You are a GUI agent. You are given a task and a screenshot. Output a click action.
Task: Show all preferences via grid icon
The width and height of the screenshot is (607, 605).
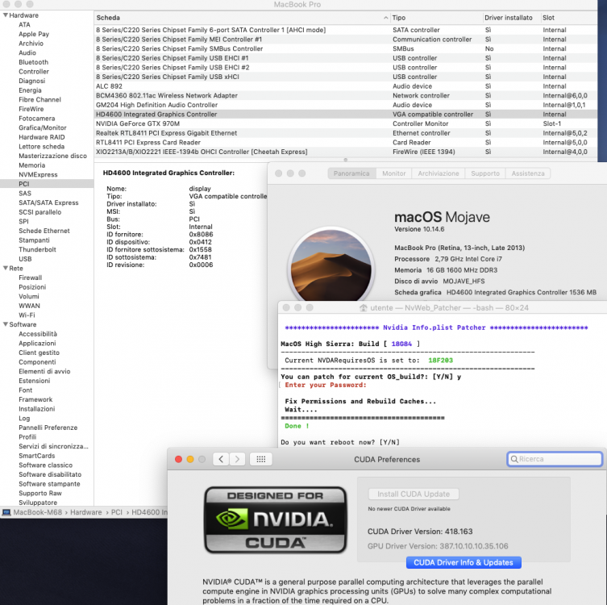coord(261,459)
